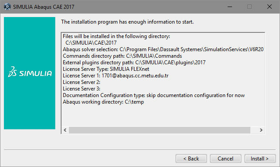The width and height of the screenshot is (280, 167).
Task: Click the Documentation Configuration type line
Action: [154, 95]
